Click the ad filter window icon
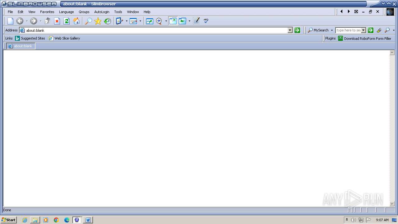The width and height of the screenshot is (398, 224). (183, 21)
